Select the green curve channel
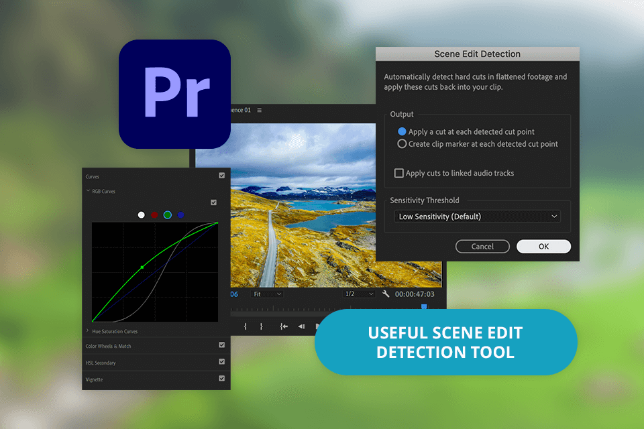Viewport: 644px width, 429px height. click(168, 214)
